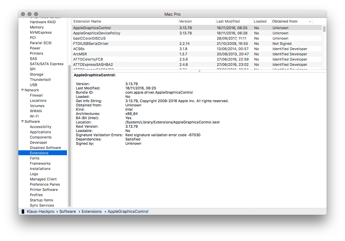
Task: Click the computer icon in the path bar
Action: pos(23,211)
